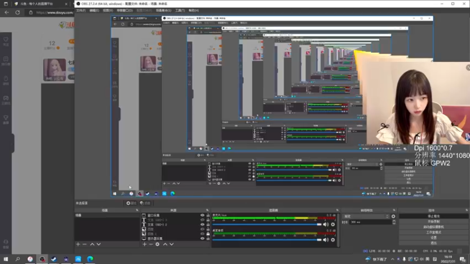Toggle lock on 图像 2 source

[208, 233]
